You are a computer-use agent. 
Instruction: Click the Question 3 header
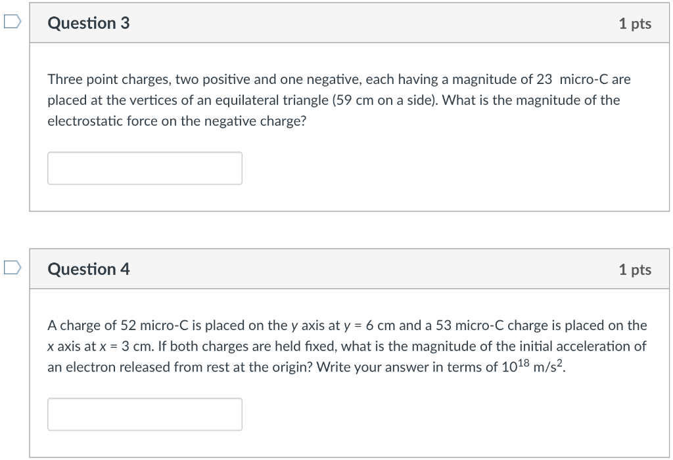coord(89,23)
